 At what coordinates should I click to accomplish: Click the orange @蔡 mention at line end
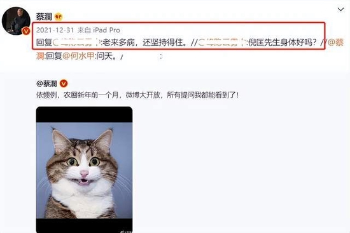click(335, 43)
